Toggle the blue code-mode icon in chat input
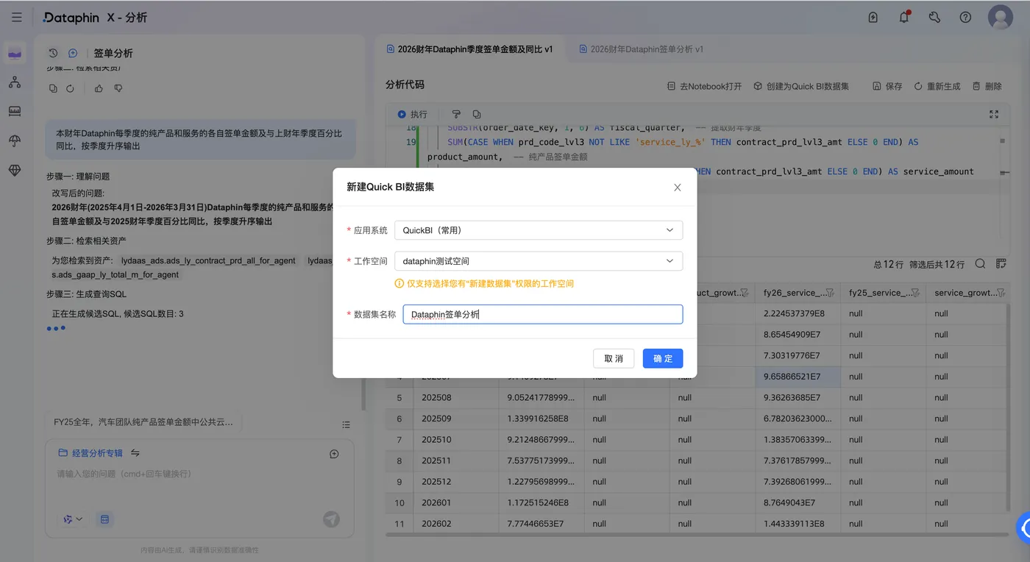The image size is (1030, 562). click(104, 519)
